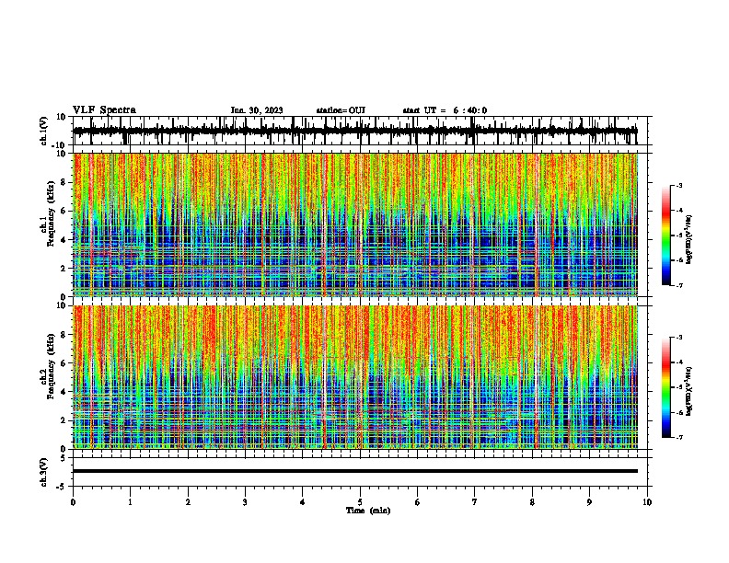The width and height of the screenshot is (729, 563).
Task: Click the "10" minute tick at time axis end
Action: coord(647,502)
